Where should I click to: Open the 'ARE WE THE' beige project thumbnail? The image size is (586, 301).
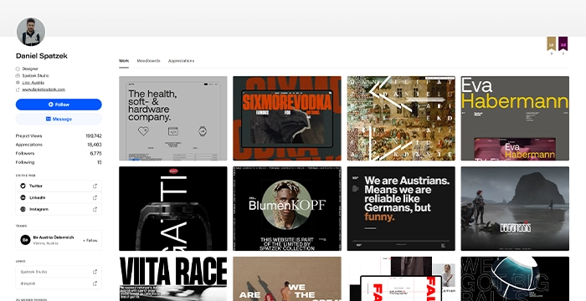(x=287, y=278)
